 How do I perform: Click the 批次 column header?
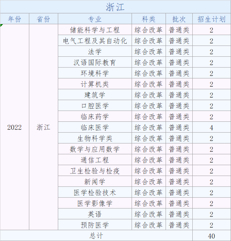coord(179,19)
